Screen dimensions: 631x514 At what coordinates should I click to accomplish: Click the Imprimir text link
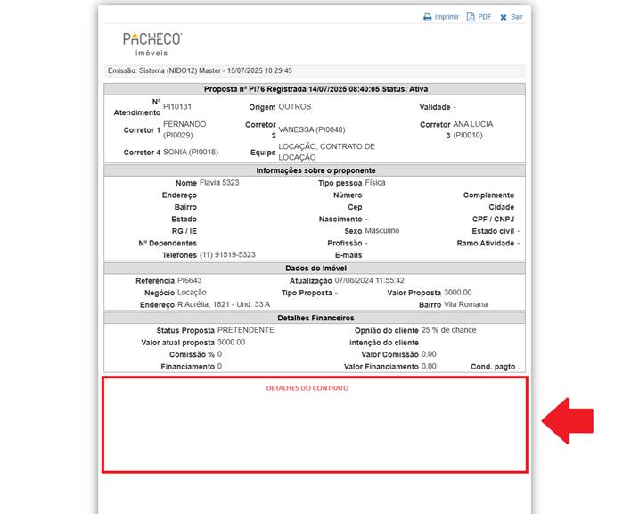tap(447, 17)
